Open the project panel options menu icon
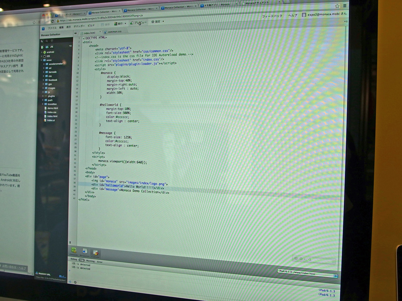The width and height of the screenshot is (402, 301). (x=70, y=46)
